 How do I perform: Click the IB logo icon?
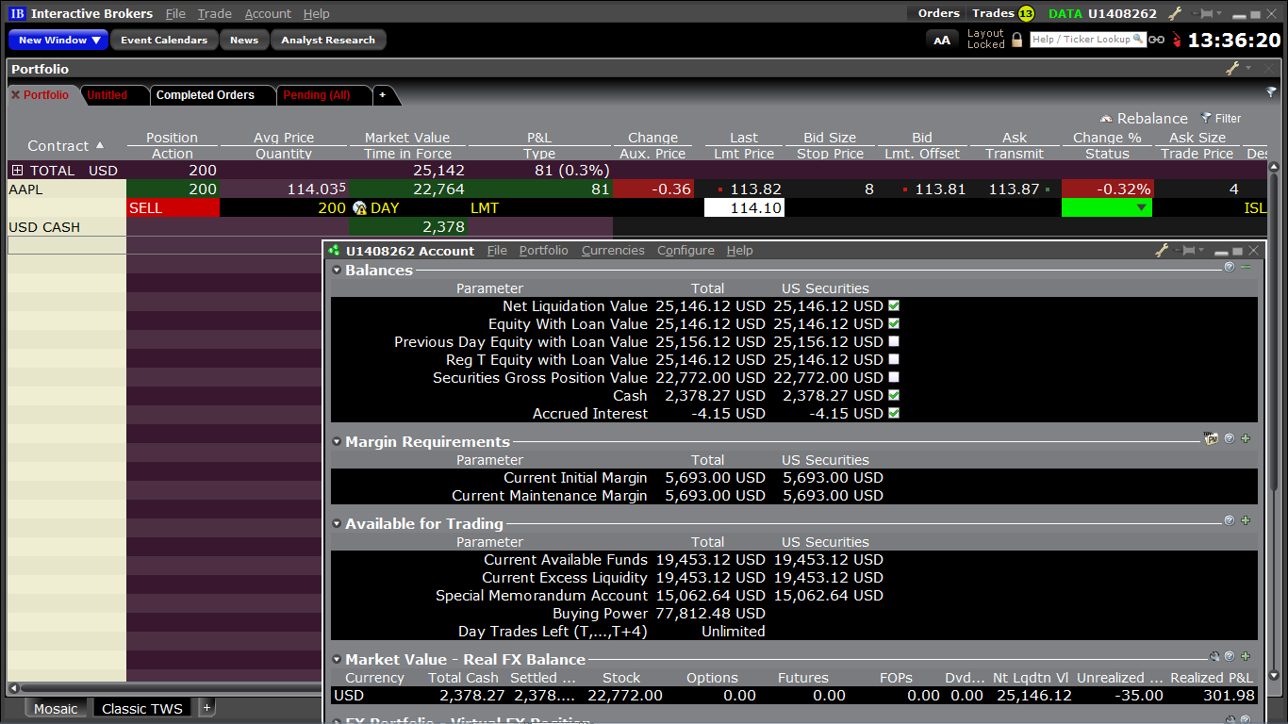point(17,13)
